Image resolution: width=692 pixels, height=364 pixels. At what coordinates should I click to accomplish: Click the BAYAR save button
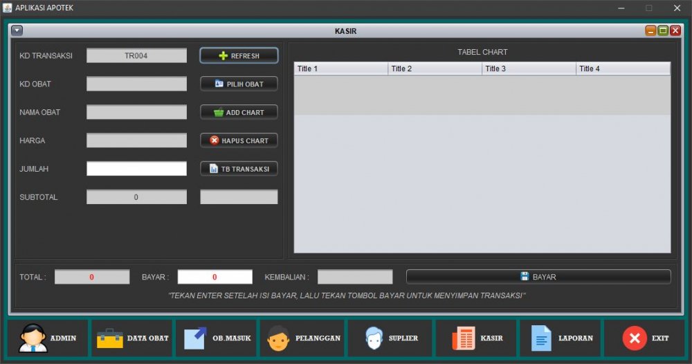pos(538,277)
